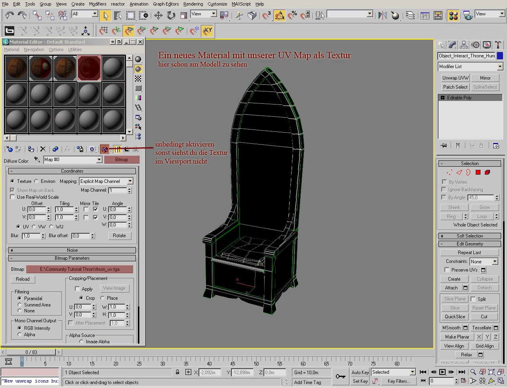Activate the Select Object arrow tool
507x388 pixels.
click(105, 15)
